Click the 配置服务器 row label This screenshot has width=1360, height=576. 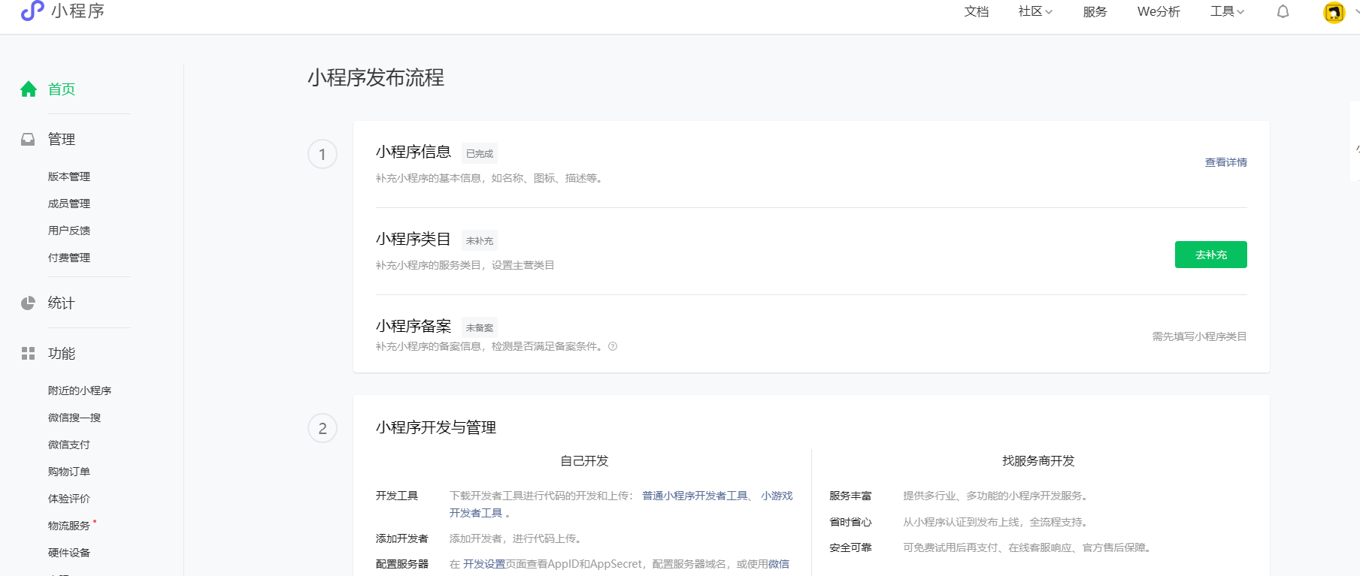(x=402, y=564)
